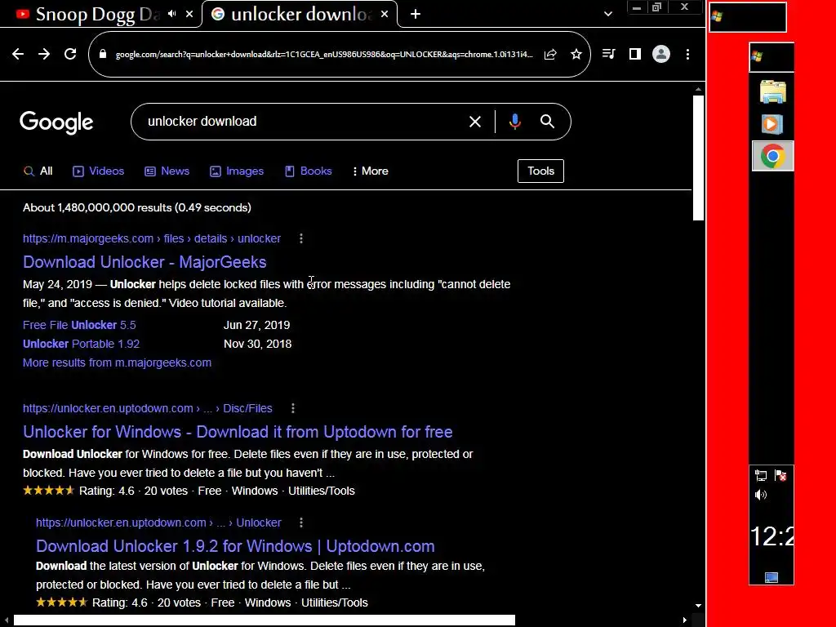The height and width of the screenshot is (627, 836).
Task: Close the Snoop Dogg YouTube tab
Action: click(x=189, y=14)
